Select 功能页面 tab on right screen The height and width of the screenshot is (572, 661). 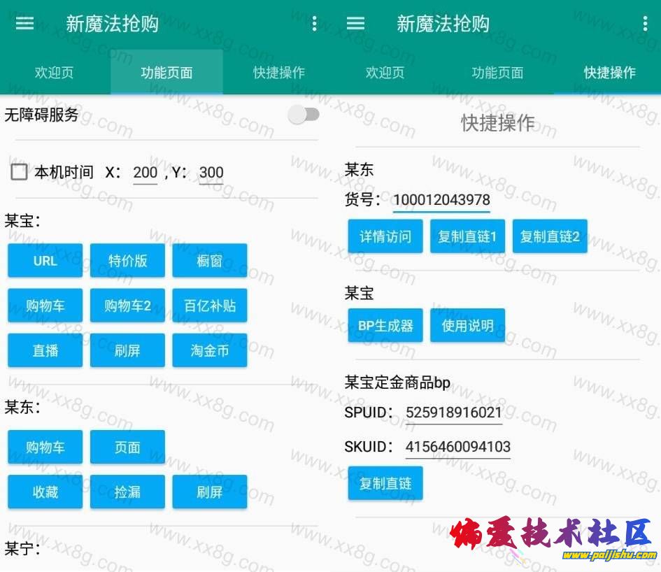pyautogui.click(x=497, y=73)
